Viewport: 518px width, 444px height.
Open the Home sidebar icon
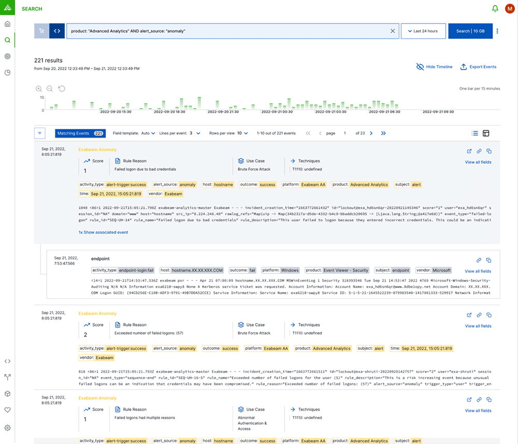pos(7,24)
